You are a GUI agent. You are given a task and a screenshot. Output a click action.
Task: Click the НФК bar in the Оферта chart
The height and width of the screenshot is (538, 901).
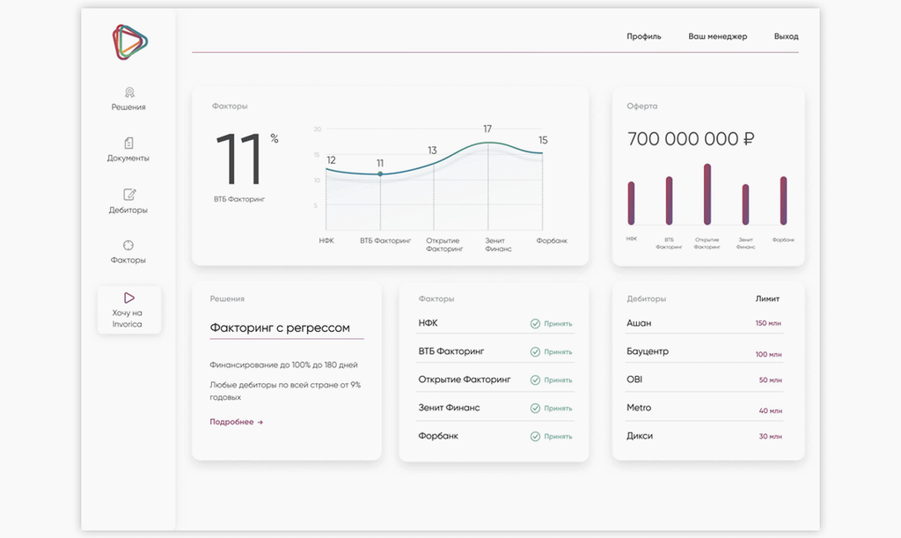click(x=632, y=203)
